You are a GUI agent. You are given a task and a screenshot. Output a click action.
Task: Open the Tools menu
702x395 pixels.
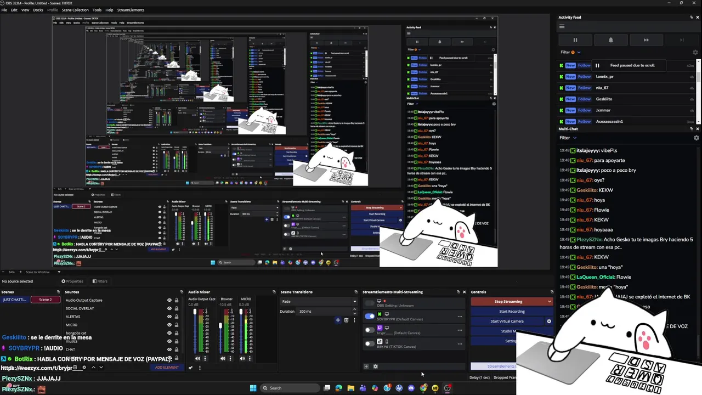[97, 10]
